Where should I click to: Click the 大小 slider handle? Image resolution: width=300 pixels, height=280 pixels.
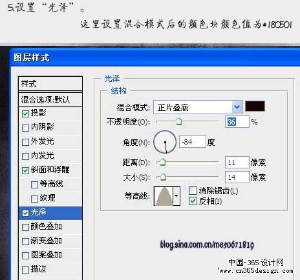pos(163,177)
